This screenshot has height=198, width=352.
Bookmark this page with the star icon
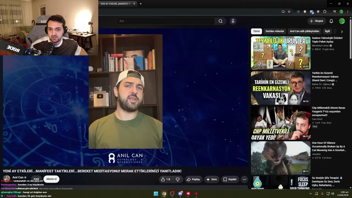289,12
